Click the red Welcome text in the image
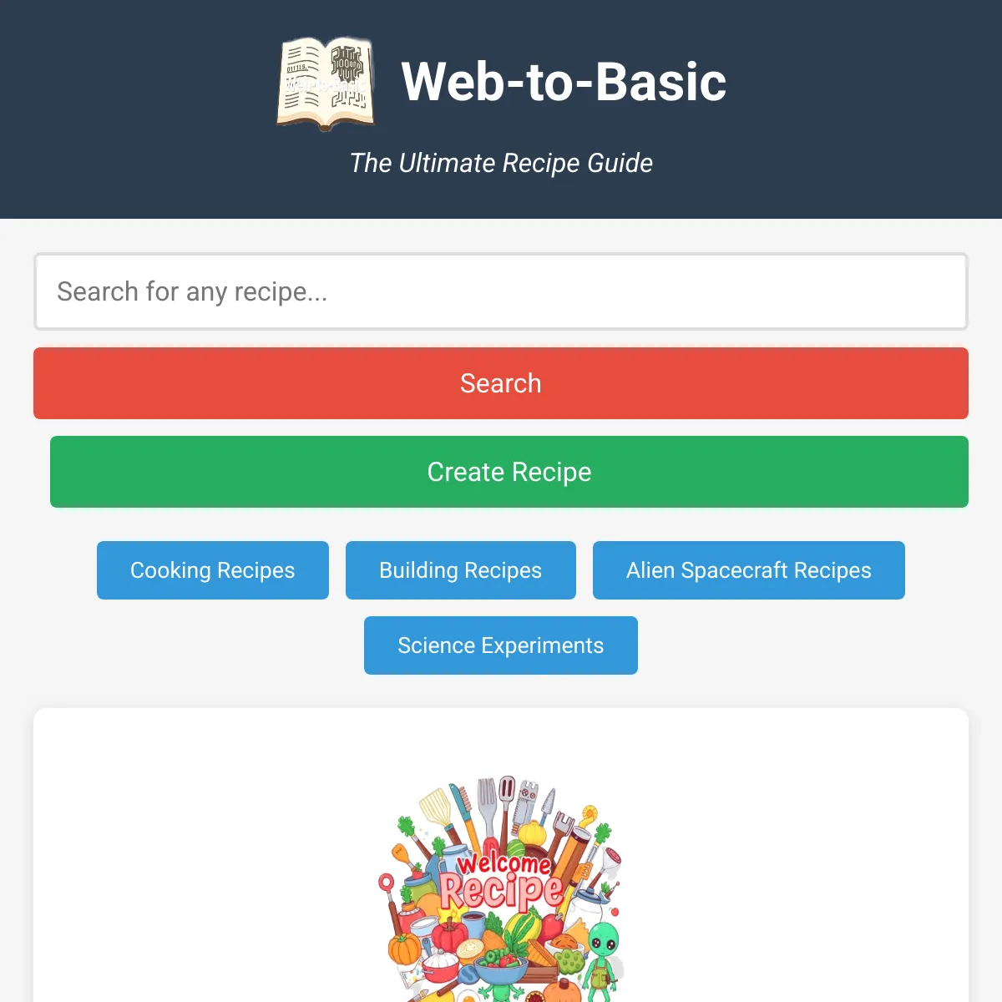This screenshot has width=1002, height=1002. coord(504,863)
